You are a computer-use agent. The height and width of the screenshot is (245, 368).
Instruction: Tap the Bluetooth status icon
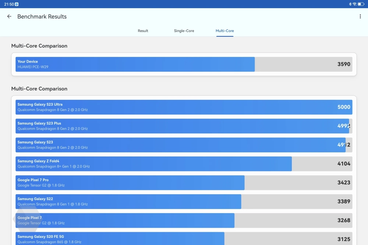350,4
